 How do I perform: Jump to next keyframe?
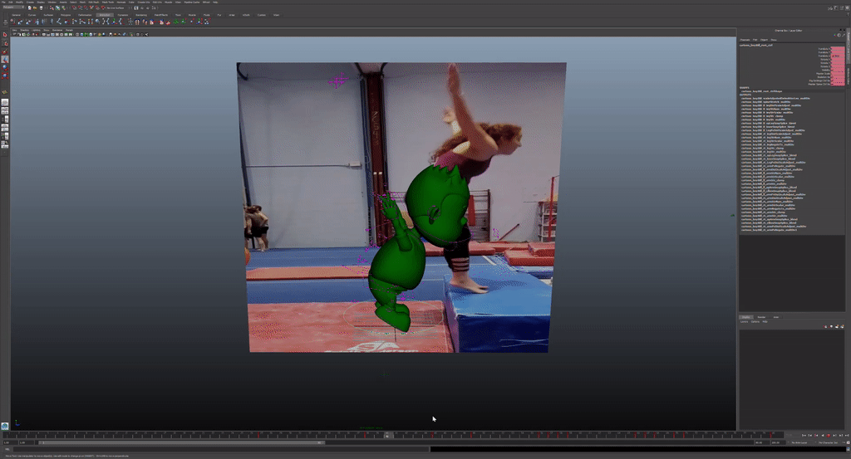(x=834, y=435)
